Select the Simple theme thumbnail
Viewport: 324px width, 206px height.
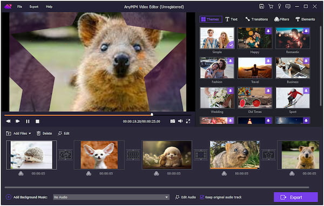(217, 38)
